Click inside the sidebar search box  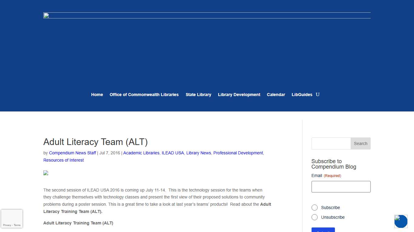331,143
